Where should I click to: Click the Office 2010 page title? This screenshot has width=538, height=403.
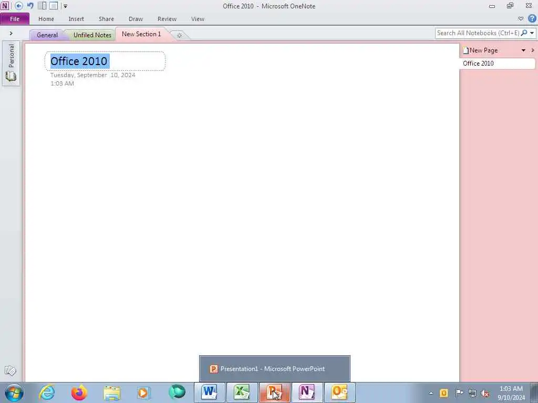click(x=79, y=61)
